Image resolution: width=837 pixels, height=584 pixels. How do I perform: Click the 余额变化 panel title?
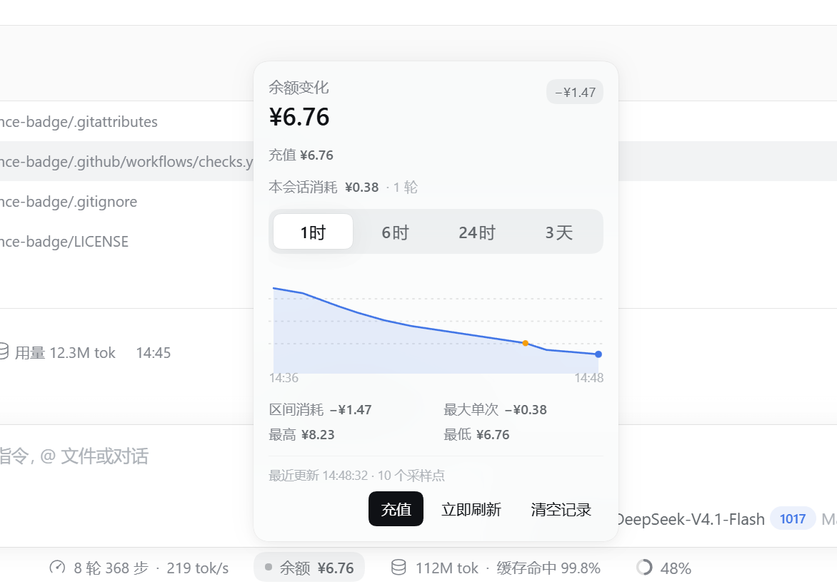click(x=299, y=88)
